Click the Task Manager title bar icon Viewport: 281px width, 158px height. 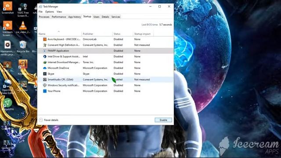tap(40, 7)
